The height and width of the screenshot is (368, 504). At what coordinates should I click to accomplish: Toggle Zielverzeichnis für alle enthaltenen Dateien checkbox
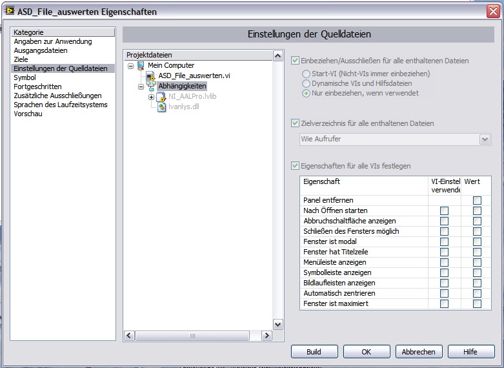tap(295, 123)
